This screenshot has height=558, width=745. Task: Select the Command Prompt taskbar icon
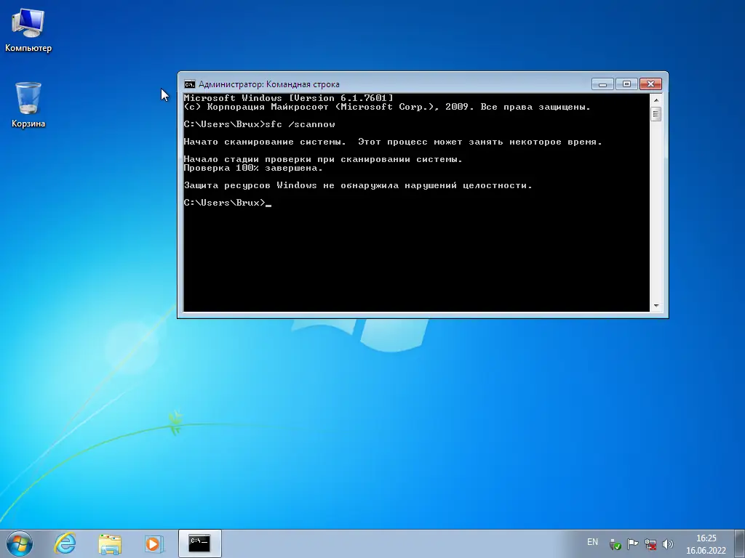(199, 543)
